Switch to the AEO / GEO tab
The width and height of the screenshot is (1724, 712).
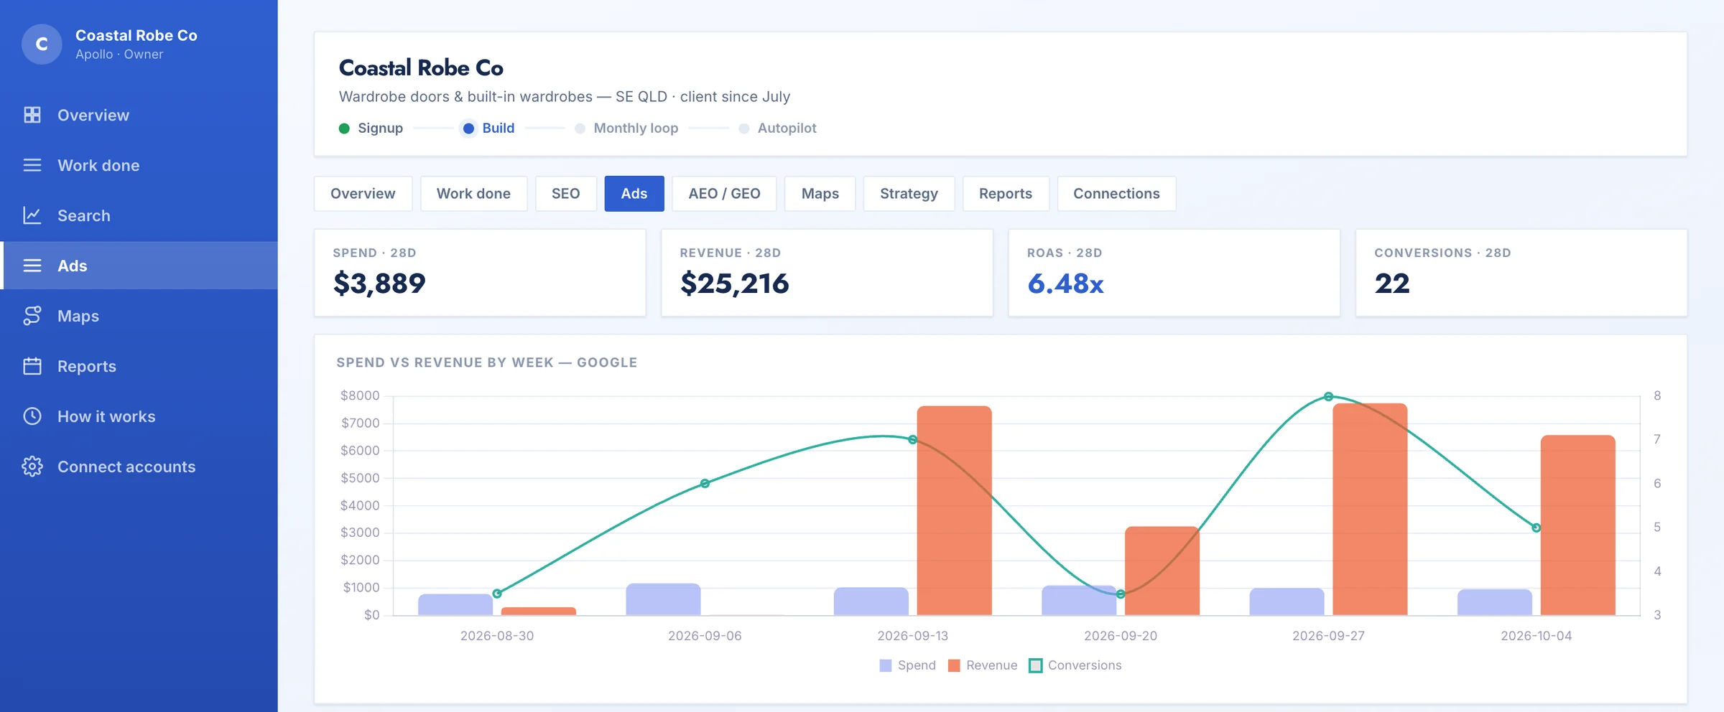[724, 194]
